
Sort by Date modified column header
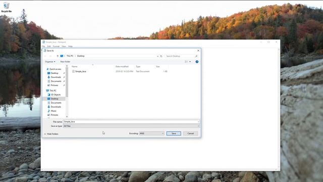(x=122, y=67)
